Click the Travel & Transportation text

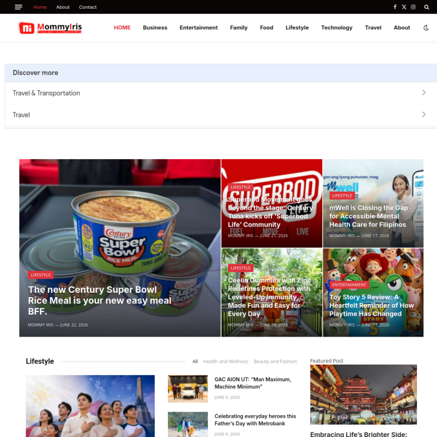click(x=46, y=93)
